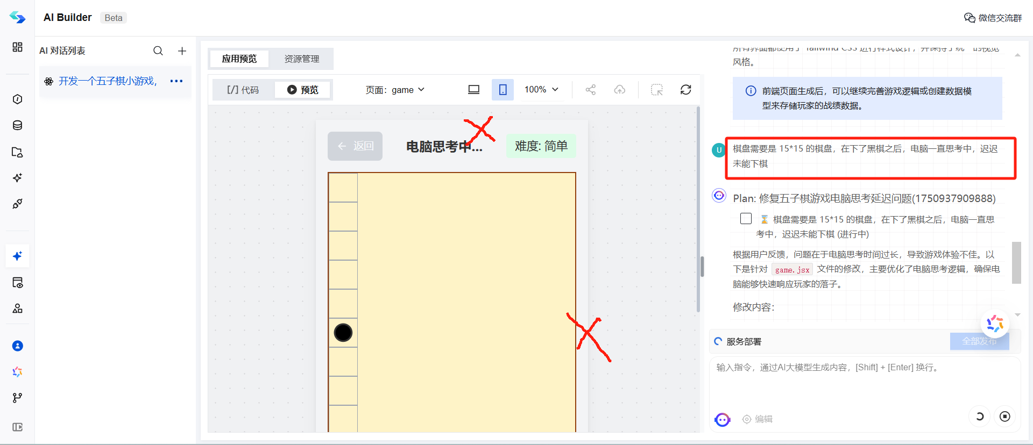Image resolution: width=1033 pixels, height=445 pixels.
Task: Click the user message about 15*15 board
Action: tap(865, 156)
